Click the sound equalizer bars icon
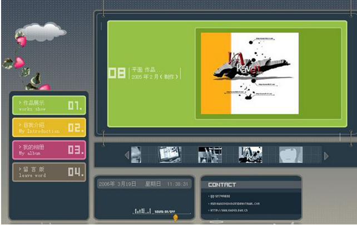 tap(142, 211)
